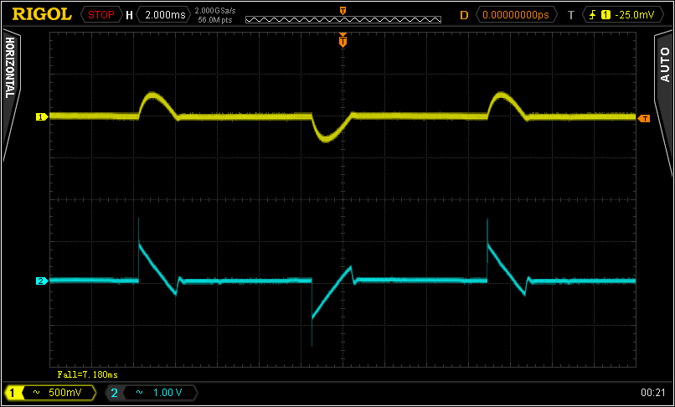The height and width of the screenshot is (407, 675).
Task: Click the orange trigger marker on memory bar
Action: 343,11
